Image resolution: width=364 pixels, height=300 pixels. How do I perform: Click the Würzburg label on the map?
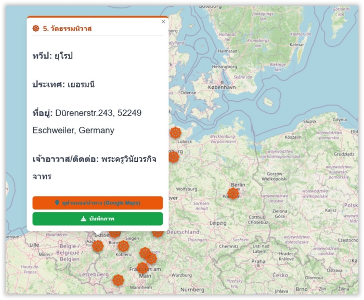coord(181,275)
